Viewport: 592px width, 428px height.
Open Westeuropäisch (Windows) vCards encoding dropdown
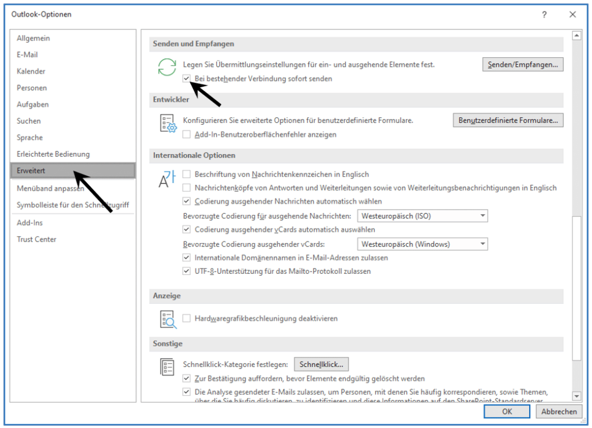coord(423,244)
